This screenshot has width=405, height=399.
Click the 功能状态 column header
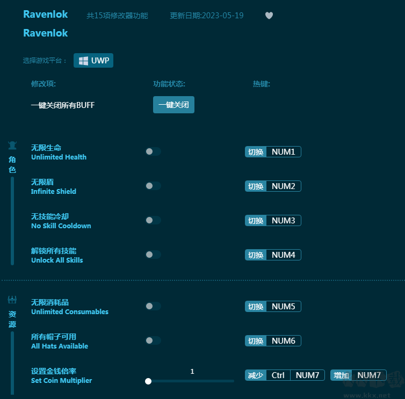coord(169,84)
